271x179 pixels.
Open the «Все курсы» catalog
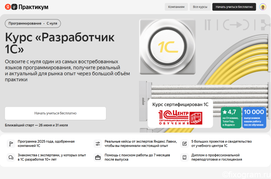coord(200,7)
